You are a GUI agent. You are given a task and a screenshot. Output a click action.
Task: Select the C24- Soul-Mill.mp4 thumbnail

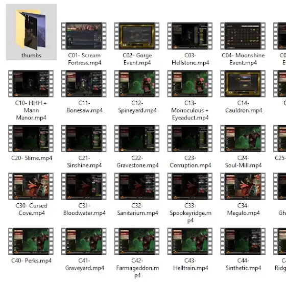[243, 138]
